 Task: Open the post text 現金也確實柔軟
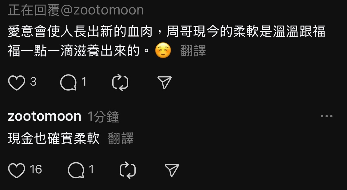[54, 139]
